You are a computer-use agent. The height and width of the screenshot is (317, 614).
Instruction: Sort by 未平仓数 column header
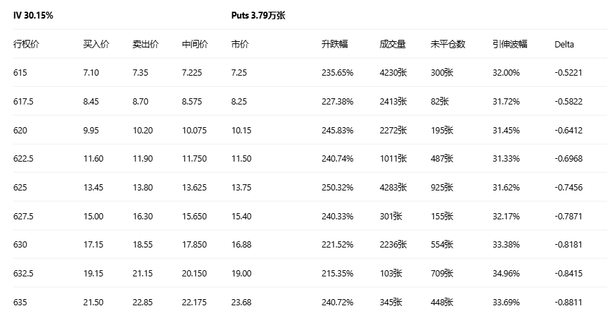coord(448,45)
